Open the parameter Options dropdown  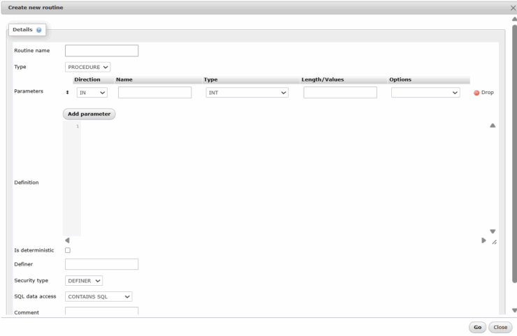425,92
